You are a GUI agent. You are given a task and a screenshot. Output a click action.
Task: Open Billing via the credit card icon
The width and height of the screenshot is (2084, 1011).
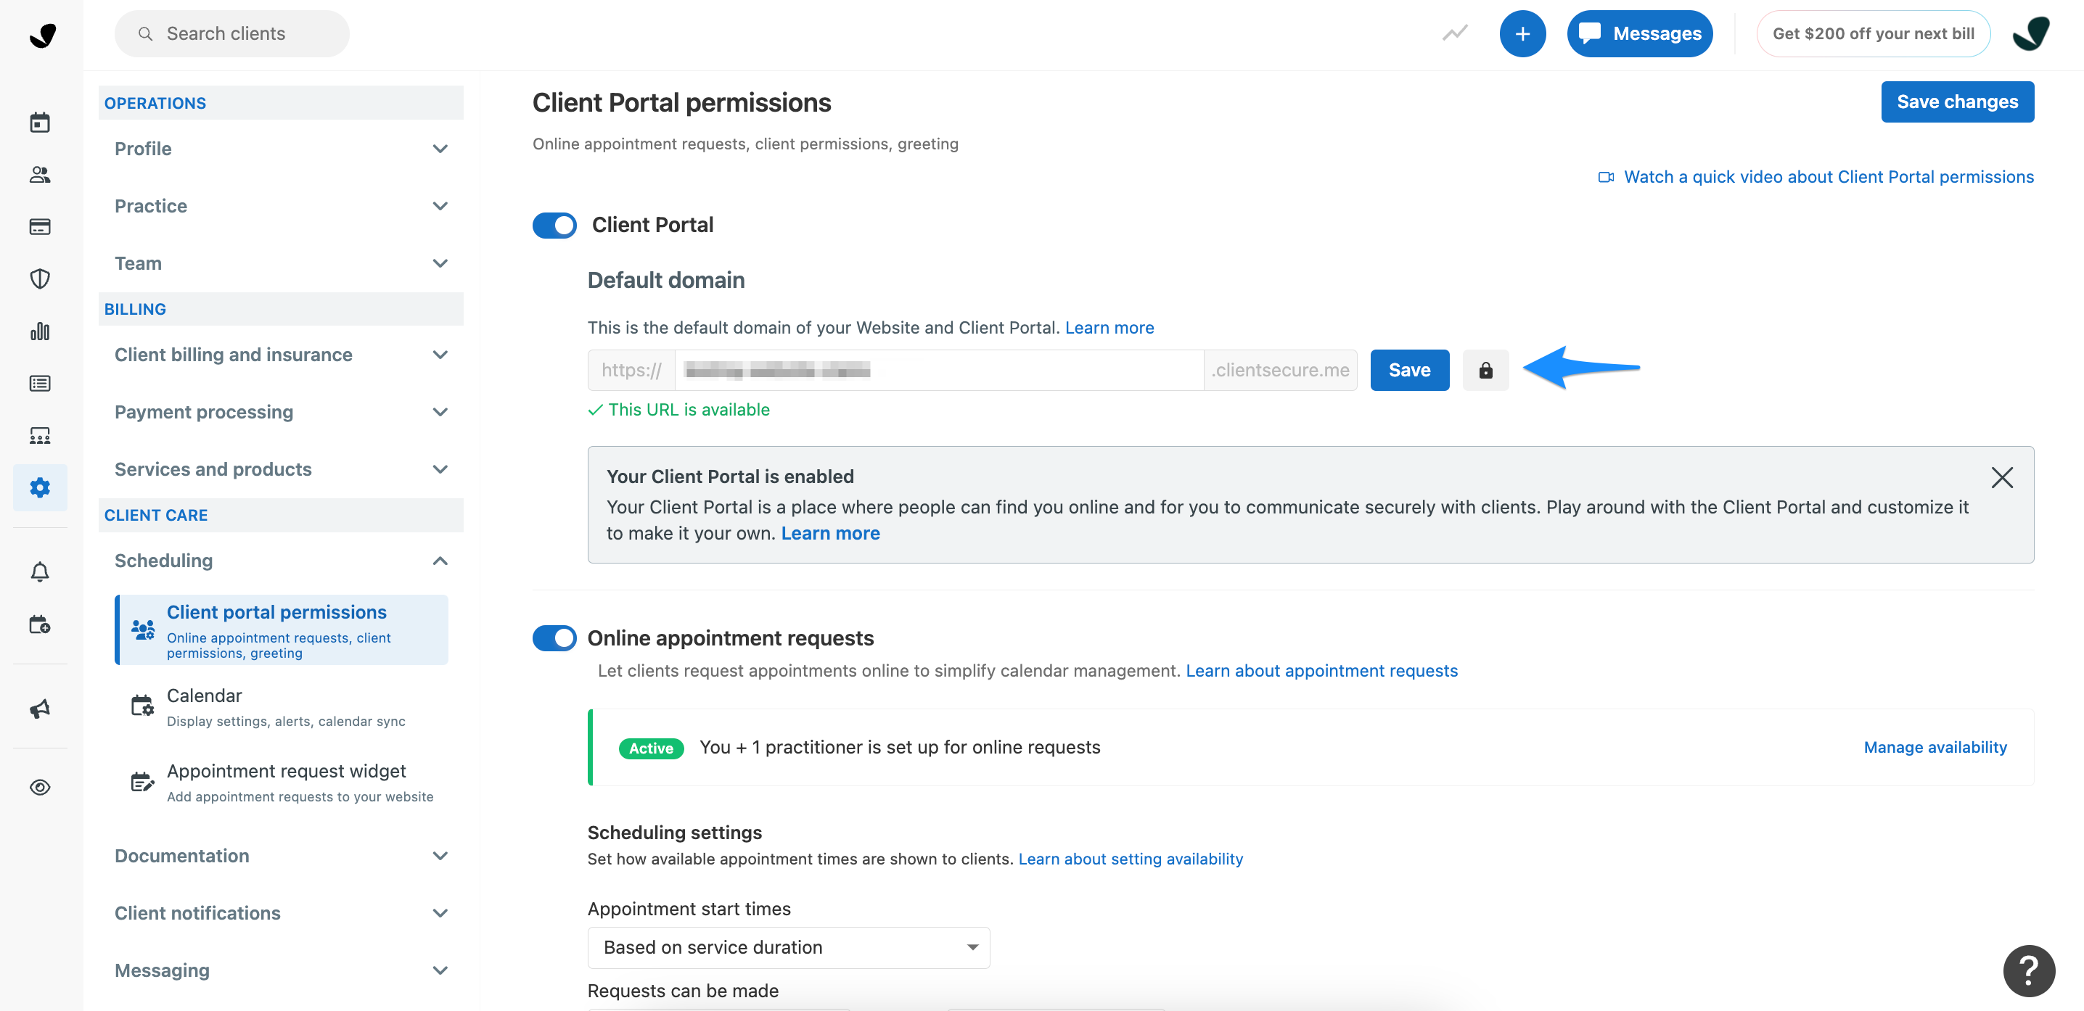(41, 226)
